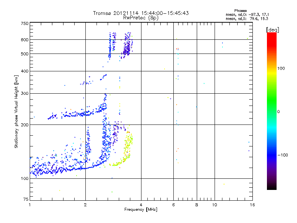Click the 'Frequency [MHz]' x-axis label
The width and height of the screenshot is (297, 223).
pyautogui.click(x=141, y=210)
